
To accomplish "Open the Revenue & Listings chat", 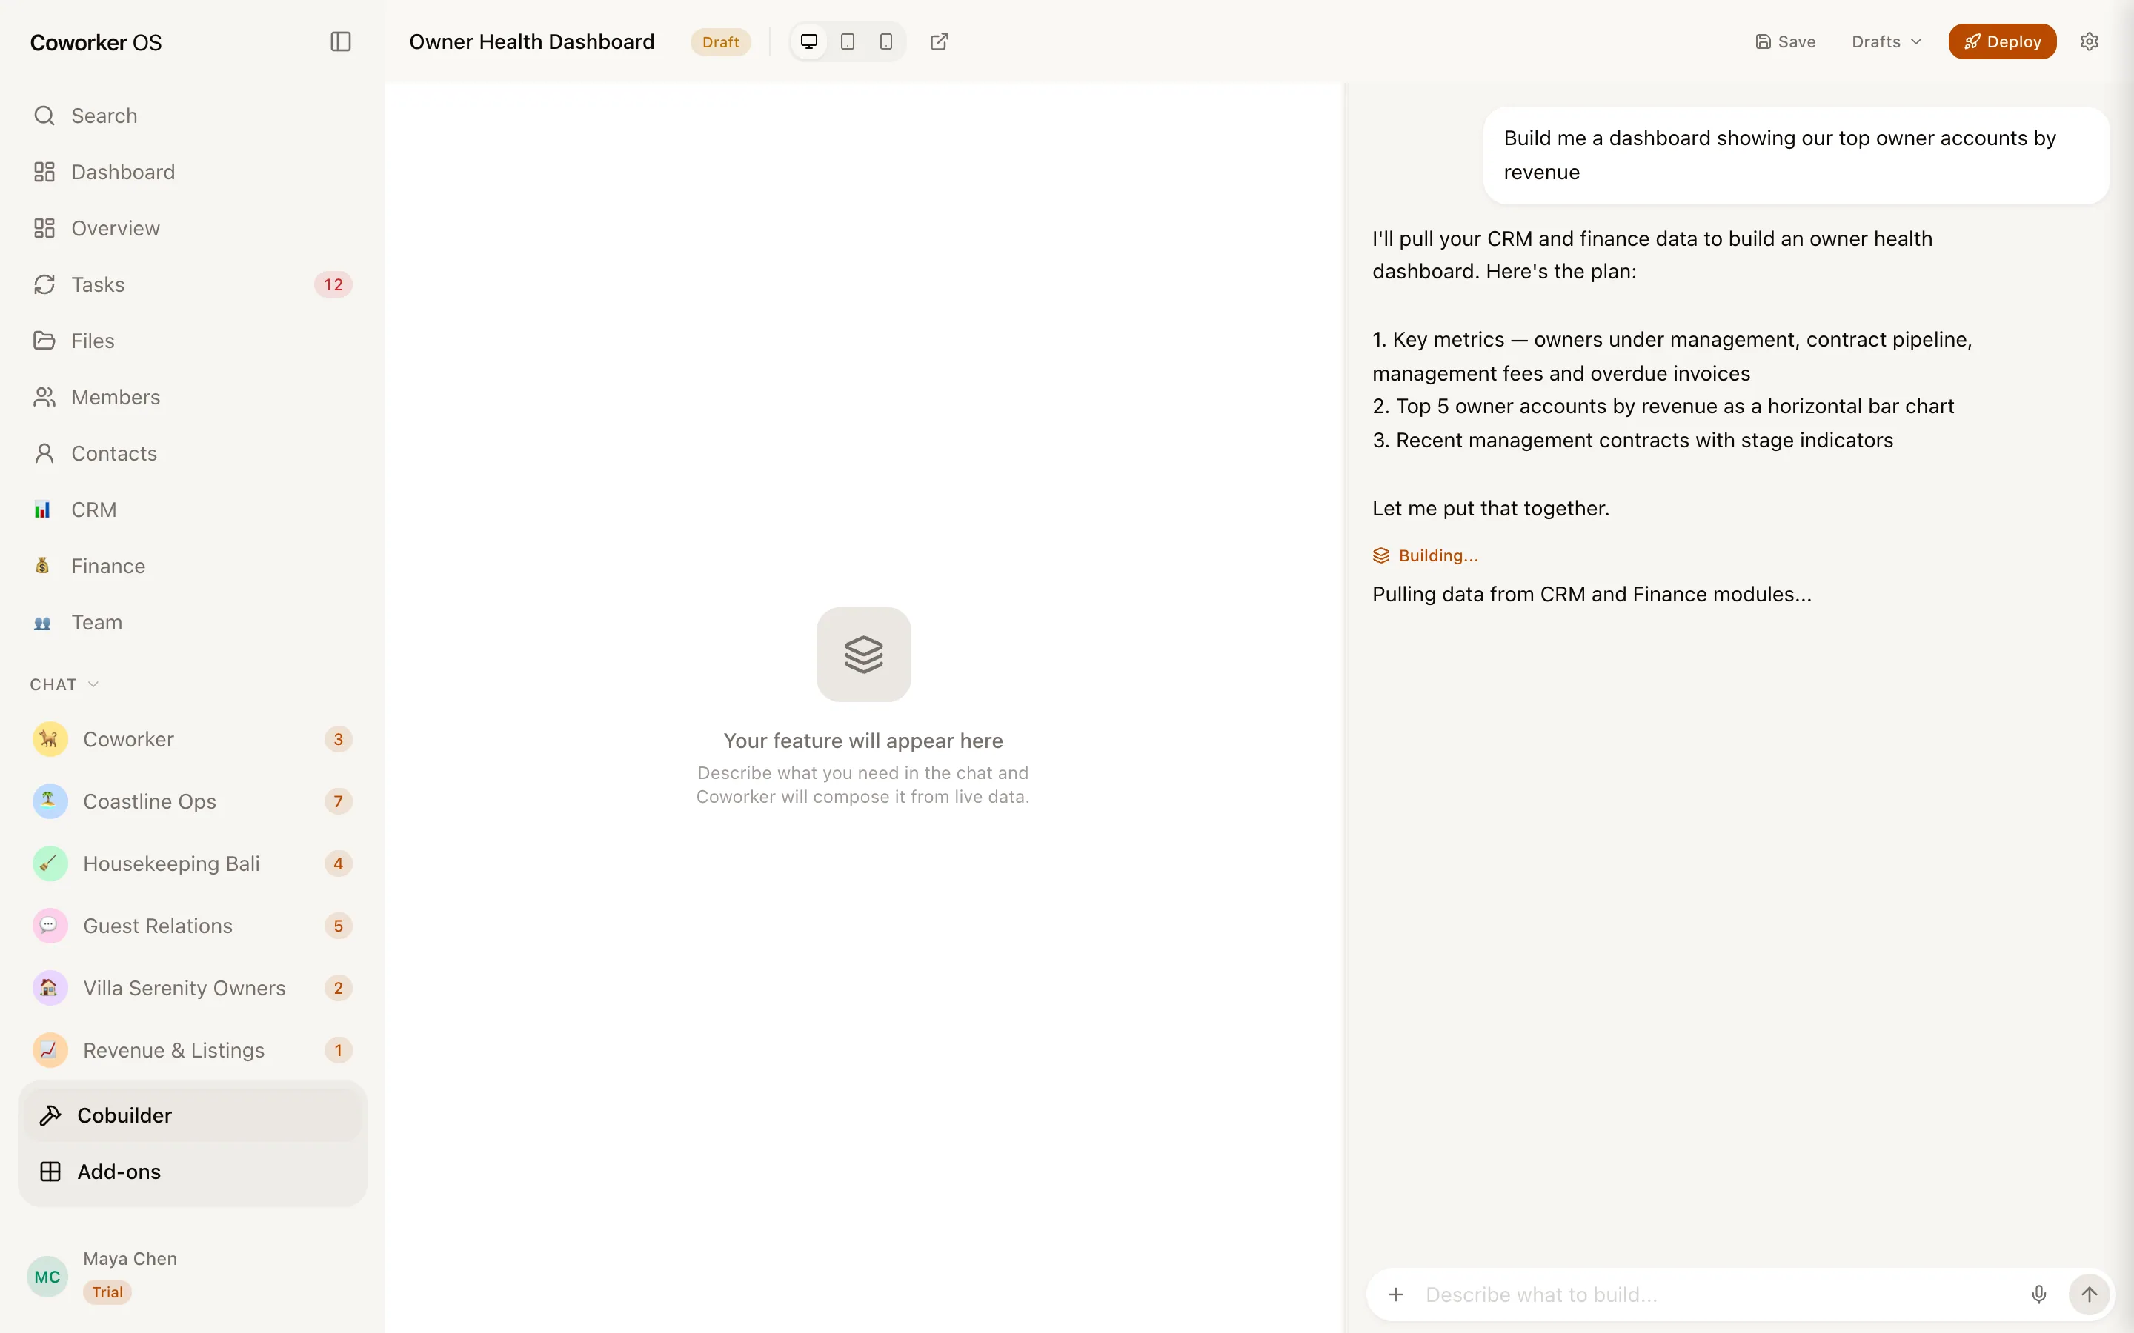I will click(192, 1050).
